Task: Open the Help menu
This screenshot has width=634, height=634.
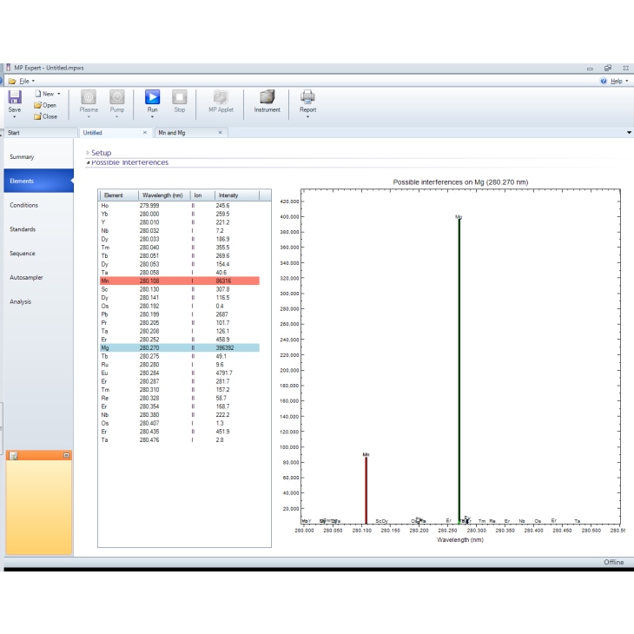Action: [x=615, y=80]
